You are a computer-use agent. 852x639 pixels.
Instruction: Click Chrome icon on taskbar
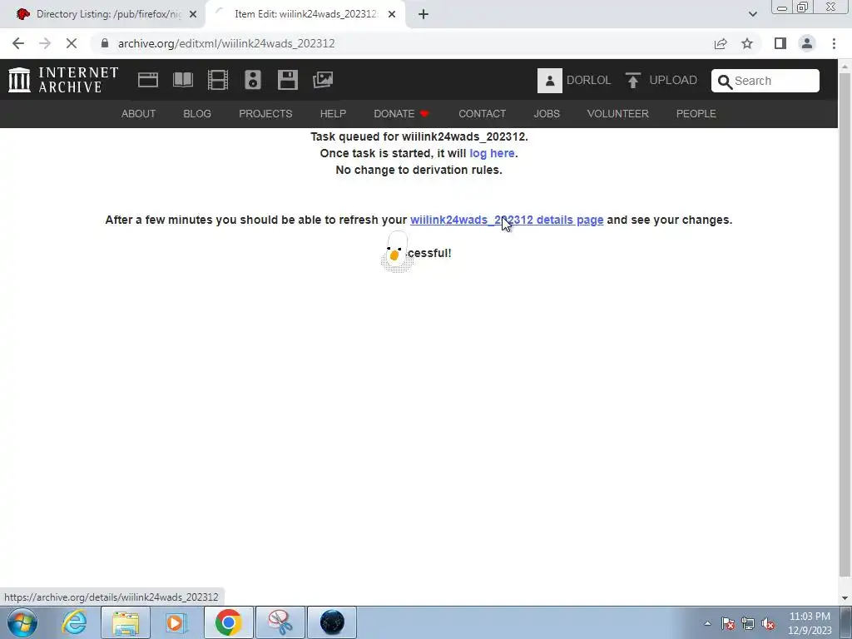point(228,622)
